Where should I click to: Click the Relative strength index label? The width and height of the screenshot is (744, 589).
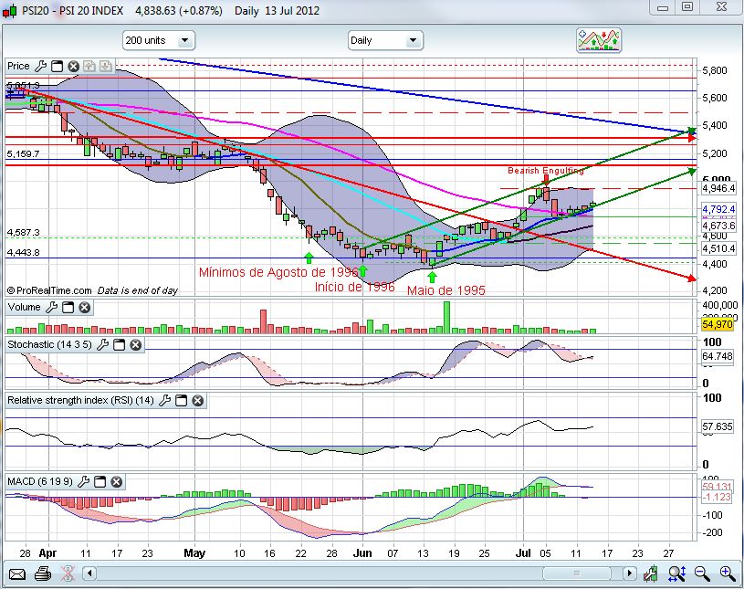80,400
